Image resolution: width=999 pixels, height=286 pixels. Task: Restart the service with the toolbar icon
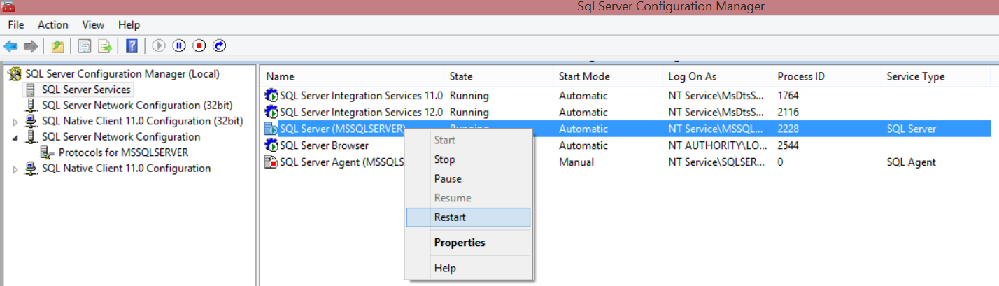(220, 46)
